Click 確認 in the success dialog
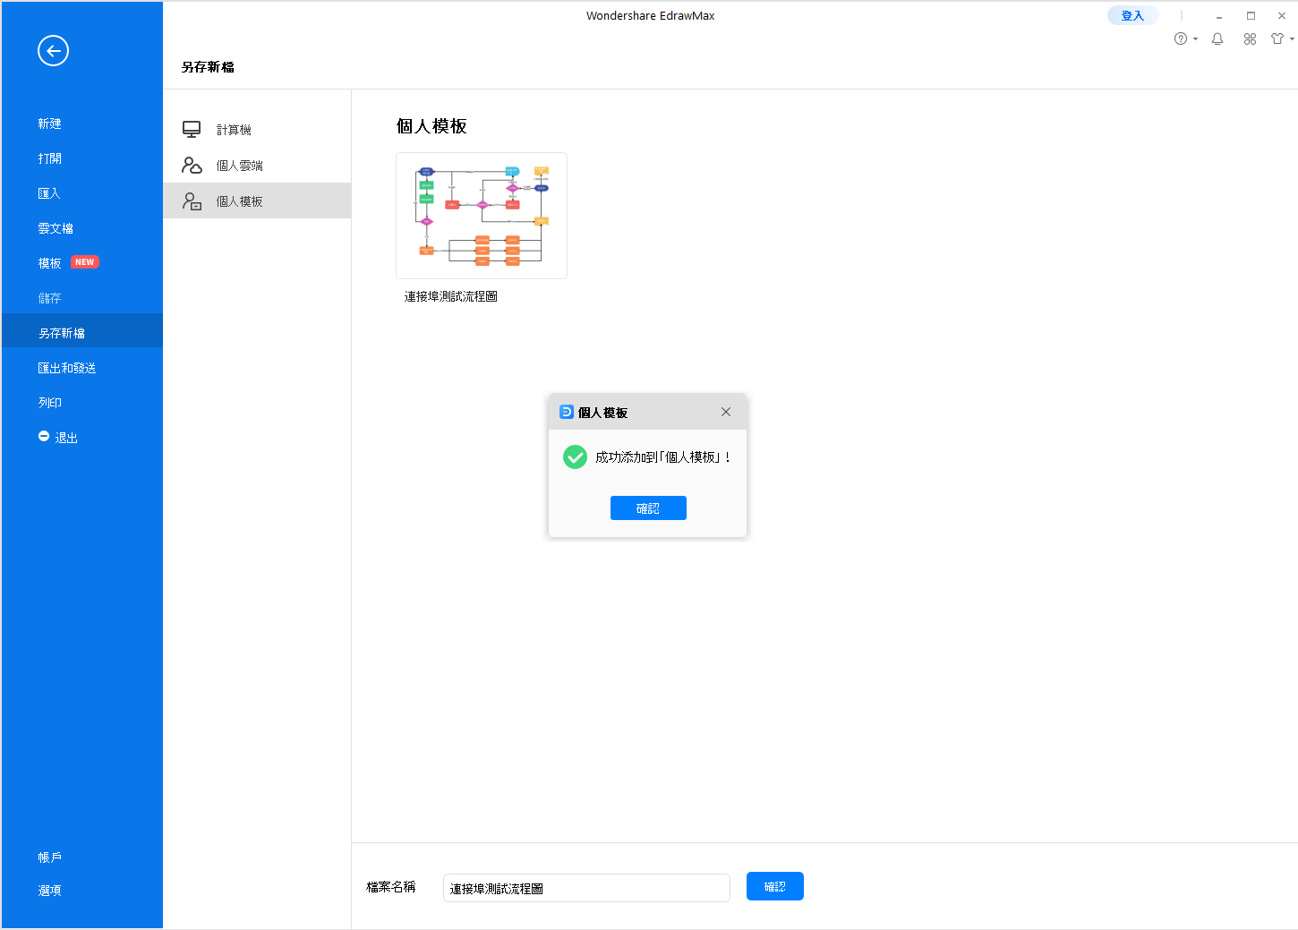 (648, 508)
